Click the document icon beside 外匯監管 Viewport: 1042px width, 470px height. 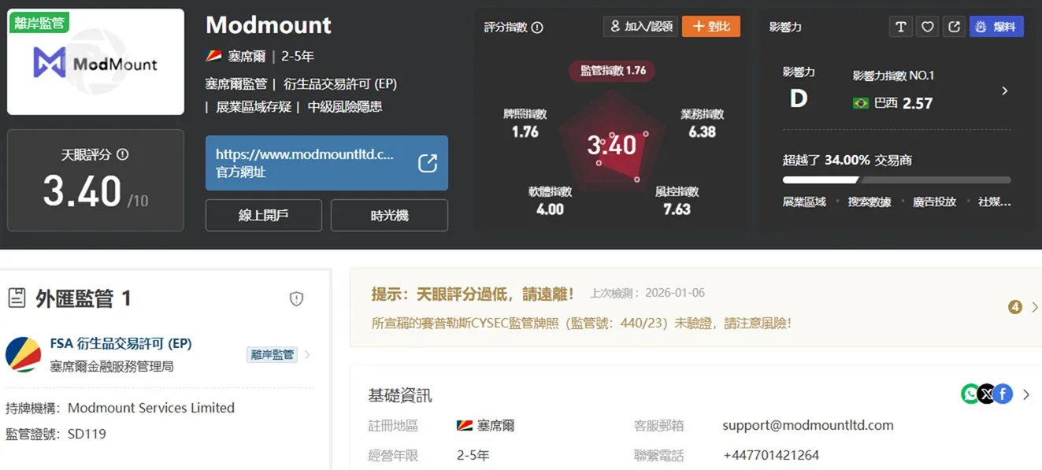[x=16, y=298]
